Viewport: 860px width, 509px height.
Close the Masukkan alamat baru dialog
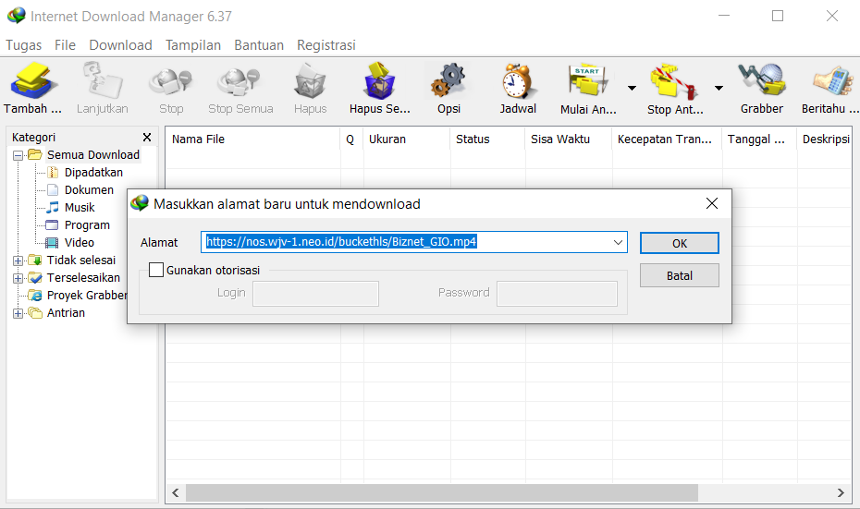tap(712, 203)
